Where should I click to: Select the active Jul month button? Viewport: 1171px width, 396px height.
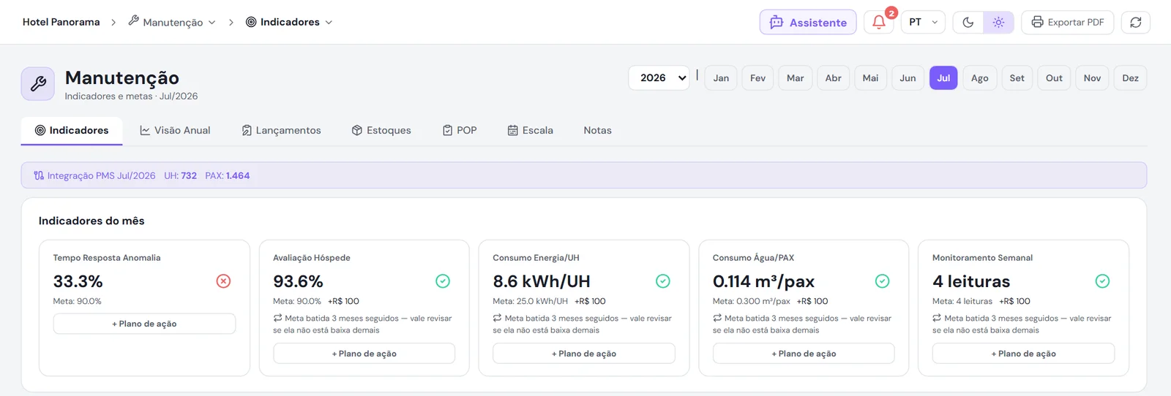tap(943, 78)
